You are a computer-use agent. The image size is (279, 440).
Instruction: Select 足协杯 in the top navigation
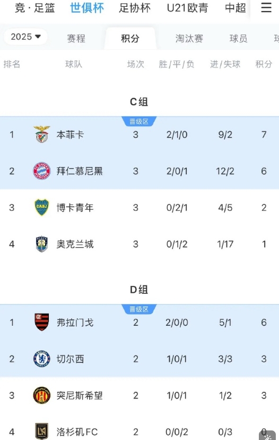135,8
